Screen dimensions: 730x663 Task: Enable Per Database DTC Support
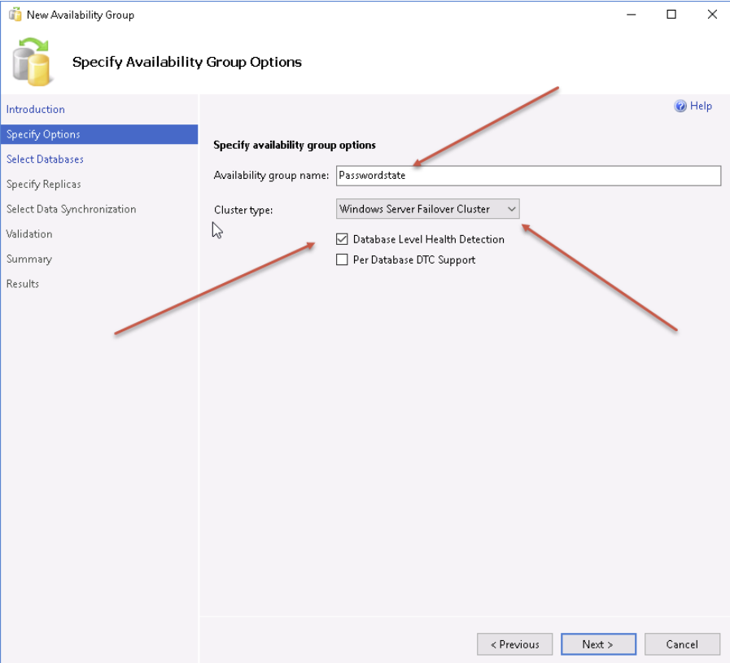[342, 260]
